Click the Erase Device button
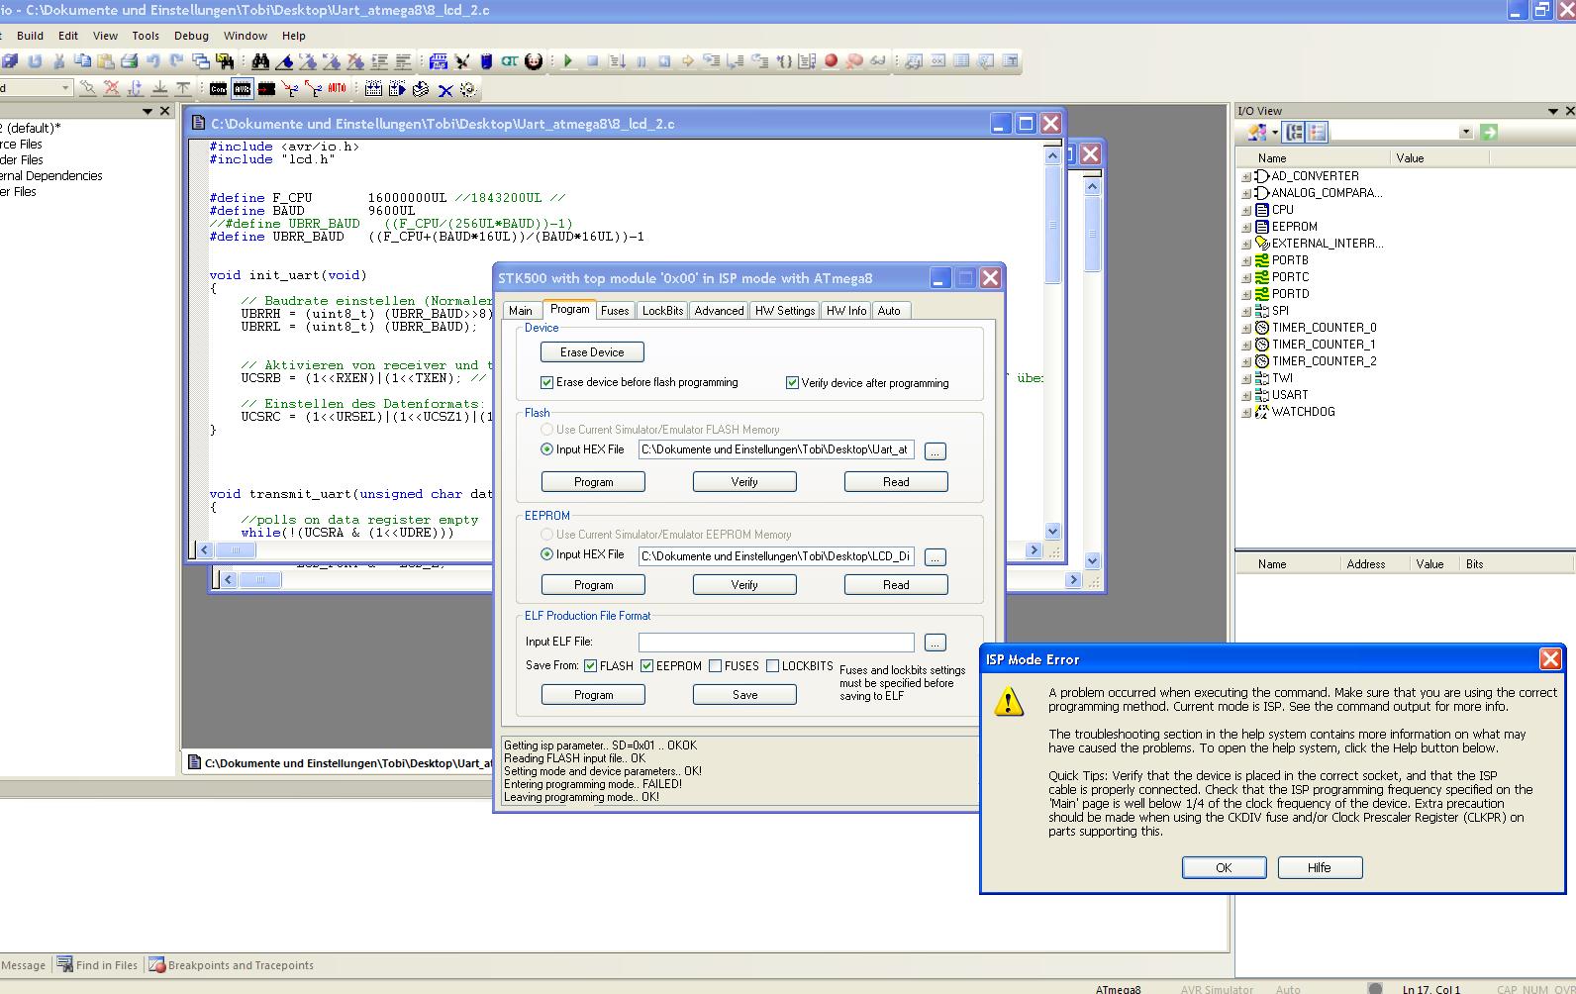Viewport: 1576px width, 994px height. (592, 352)
